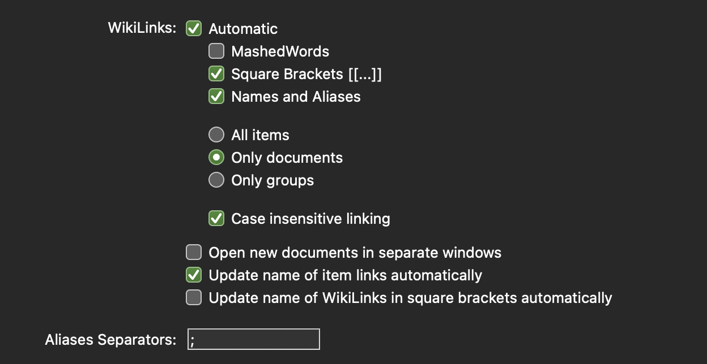Uncheck the Square Brackets [[...]] checkbox

pyautogui.click(x=216, y=74)
